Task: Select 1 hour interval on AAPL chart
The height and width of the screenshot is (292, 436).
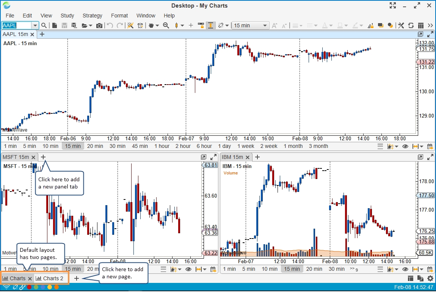Action: click(x=162, y=146)
